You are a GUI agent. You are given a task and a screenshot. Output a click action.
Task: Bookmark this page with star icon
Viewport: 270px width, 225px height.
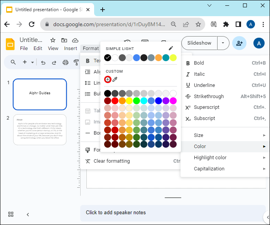coord(198,24)
